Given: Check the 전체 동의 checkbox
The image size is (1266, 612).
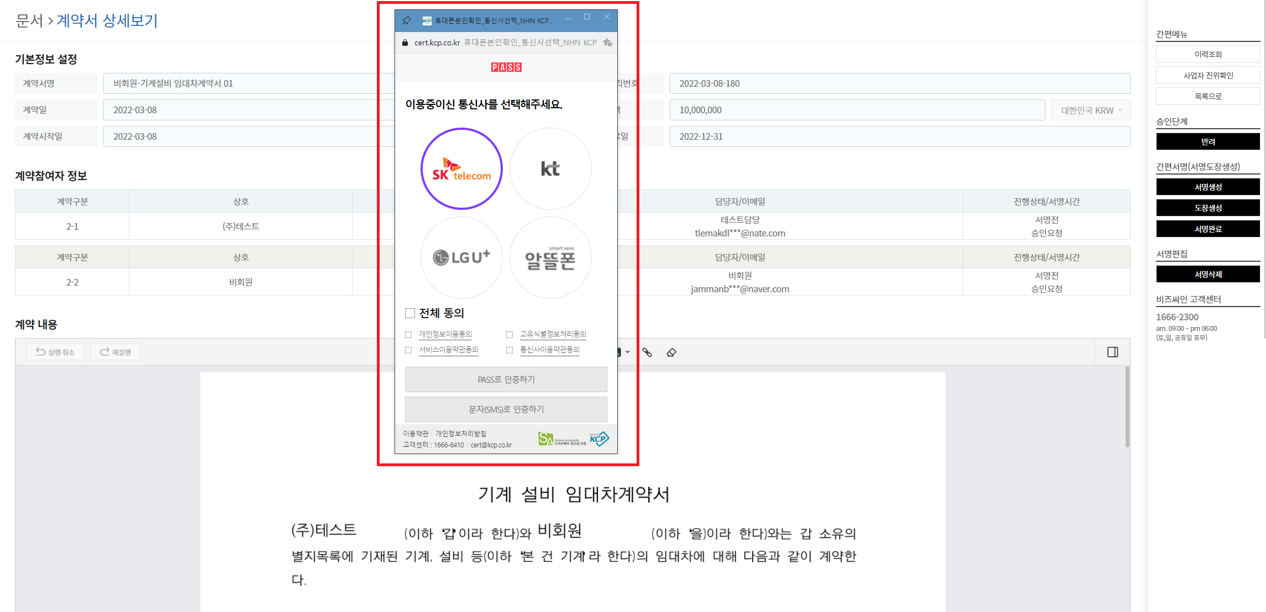Looking at the screenshot, I should click(410, 313).
